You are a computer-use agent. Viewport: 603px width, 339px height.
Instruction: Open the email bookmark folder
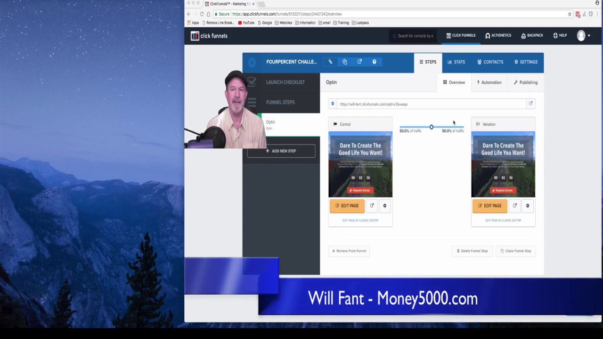324,23
